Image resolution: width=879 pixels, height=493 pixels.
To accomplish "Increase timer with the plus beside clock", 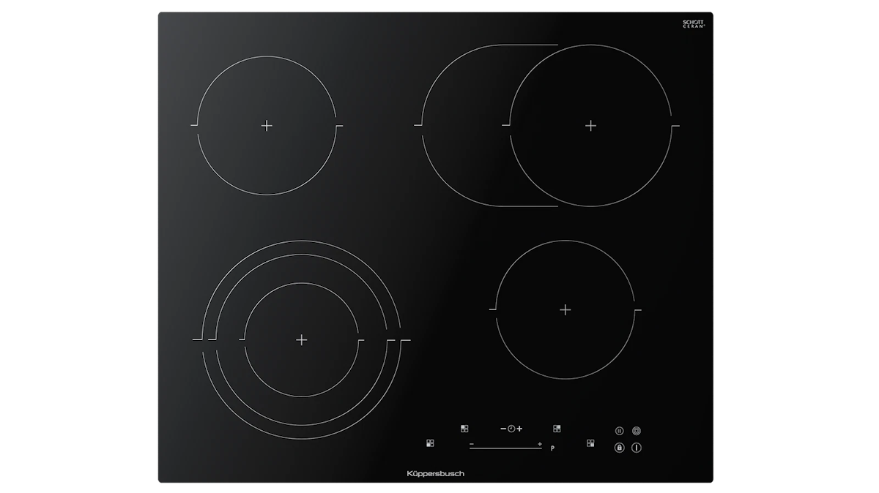I will coord(519,428).
